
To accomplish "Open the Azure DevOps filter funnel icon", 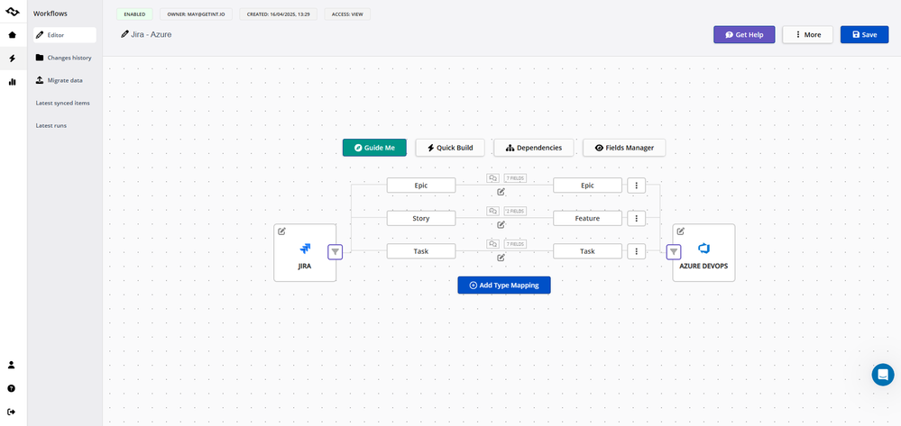I will (x=674, y=251).
